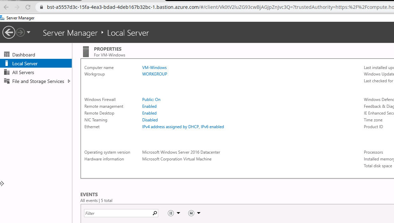Click the PROPERTIES section heading

(x=108, y=49)
